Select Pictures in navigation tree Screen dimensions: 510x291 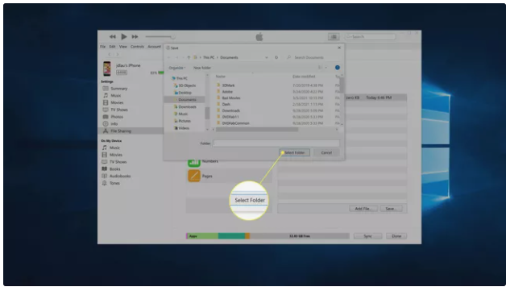[x=183, y=121]
